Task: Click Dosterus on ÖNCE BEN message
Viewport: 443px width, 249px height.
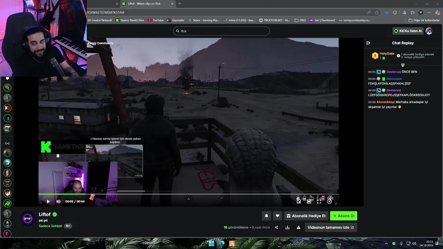Action: [x=393, y=72]
